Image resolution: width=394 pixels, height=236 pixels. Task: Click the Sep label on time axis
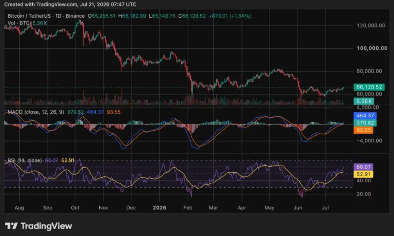click(48, 208)
